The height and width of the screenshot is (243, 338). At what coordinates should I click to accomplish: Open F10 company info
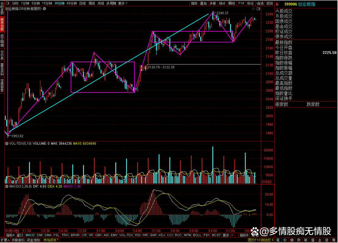tap(241, 3)
